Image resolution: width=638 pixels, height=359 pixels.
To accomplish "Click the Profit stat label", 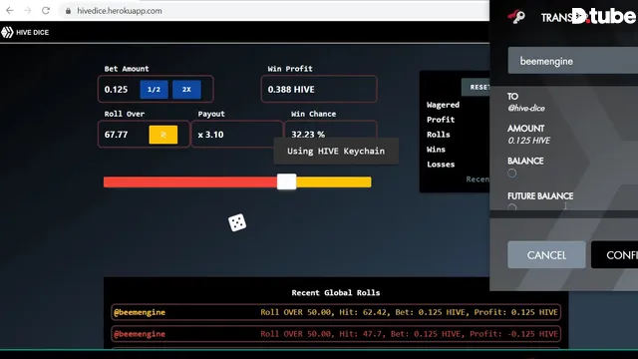I will click(441, 120).
